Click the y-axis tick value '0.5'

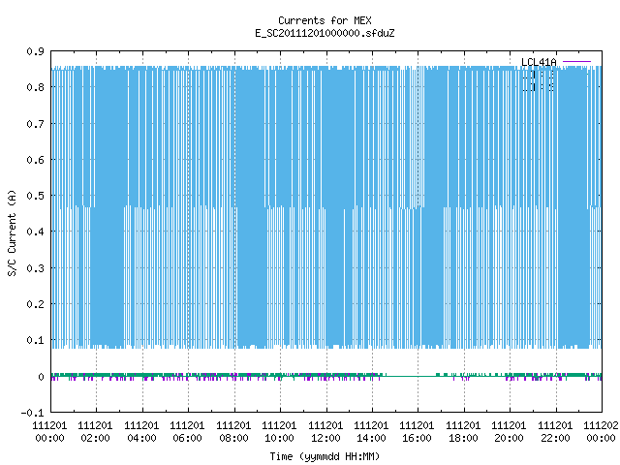(x=35, y=196)
